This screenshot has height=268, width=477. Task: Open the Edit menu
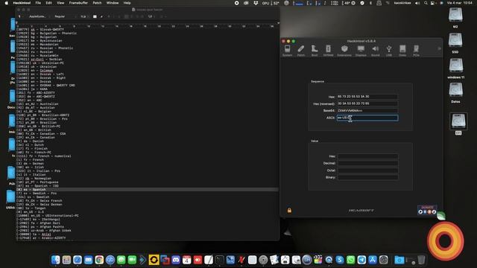click(48, 3)
